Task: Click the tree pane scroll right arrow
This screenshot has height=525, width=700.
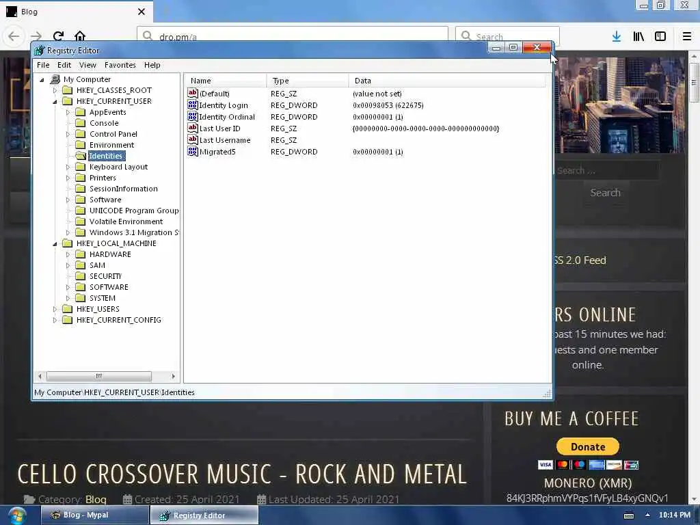Action: pyautogui.click(x=174, y=376)
